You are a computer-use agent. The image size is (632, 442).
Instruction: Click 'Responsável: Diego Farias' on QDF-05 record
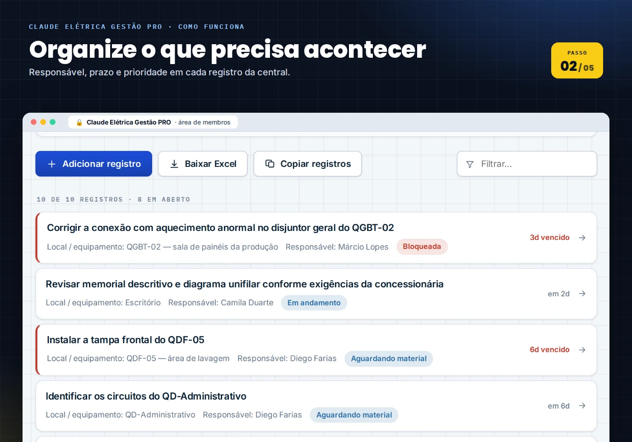click(x=287, y=359)
